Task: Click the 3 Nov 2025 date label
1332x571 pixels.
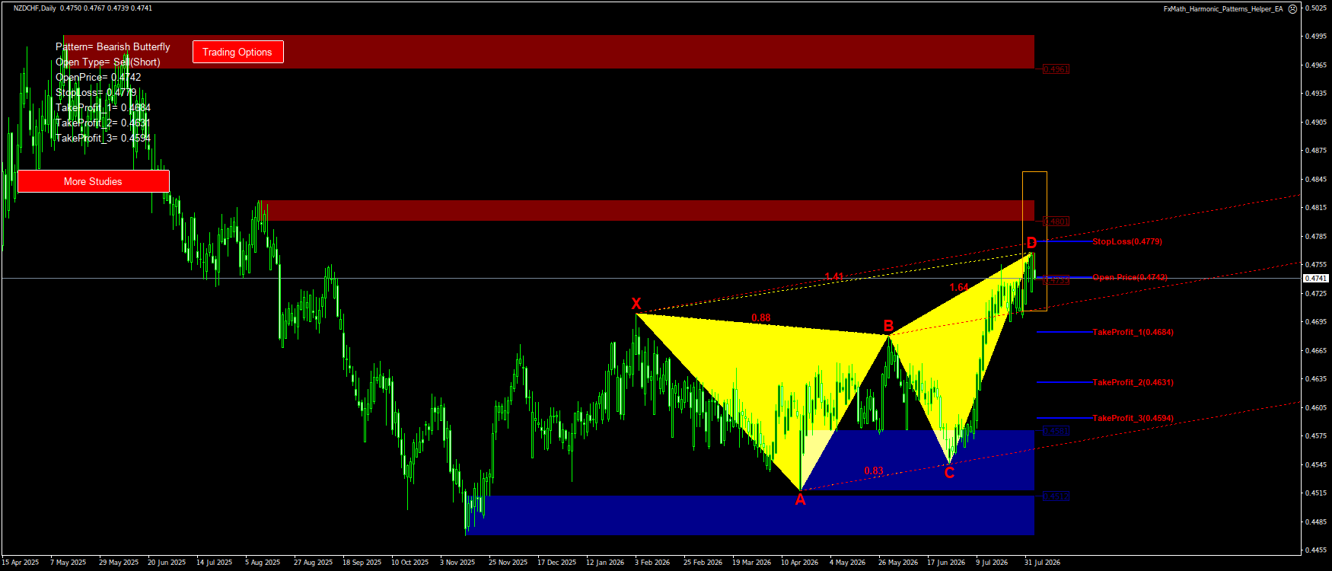Action: (x=457, y=563)
